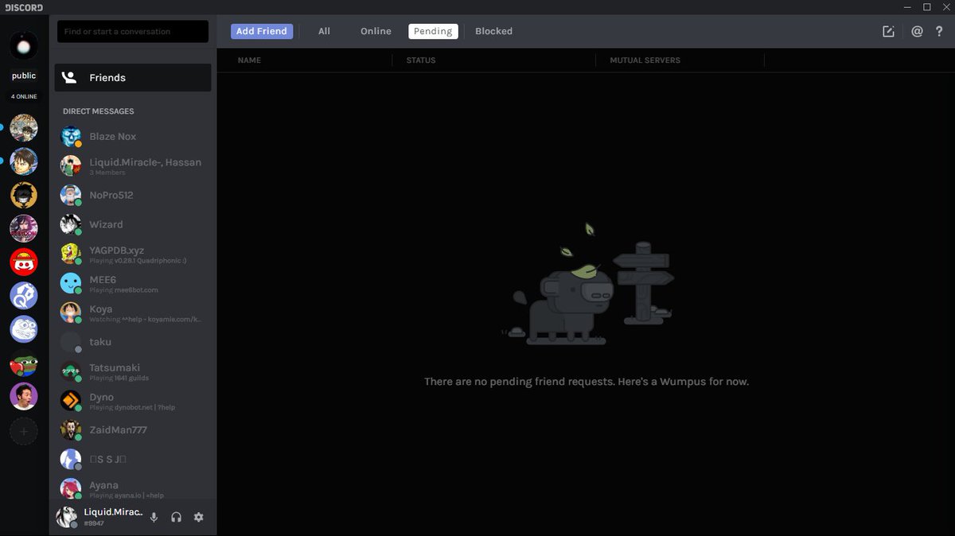Mute the microphone
955x536 pixels.
click(154, 517)
